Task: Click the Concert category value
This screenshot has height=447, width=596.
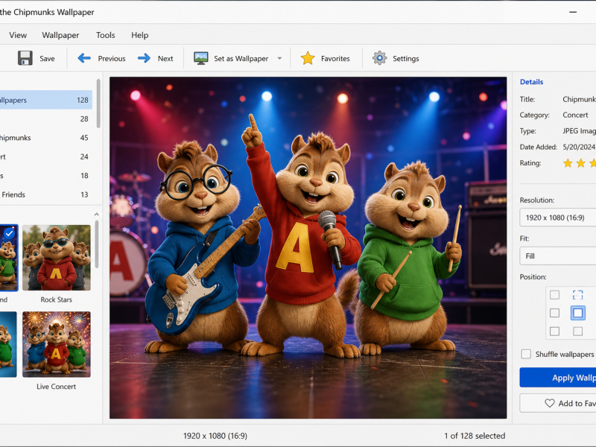Action: point(575,115)
